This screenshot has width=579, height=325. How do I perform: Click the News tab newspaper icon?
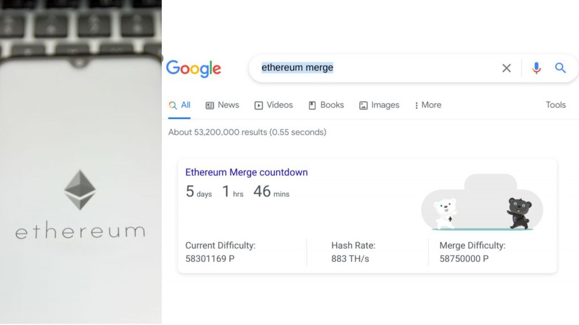tap(210, 106)
